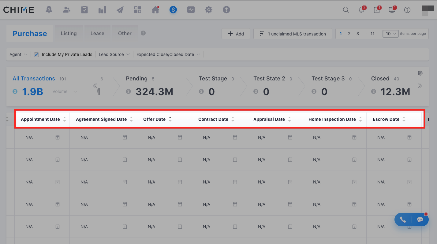
Task: Open notifications bell with badge 2
Action: (x=362, y=9)
